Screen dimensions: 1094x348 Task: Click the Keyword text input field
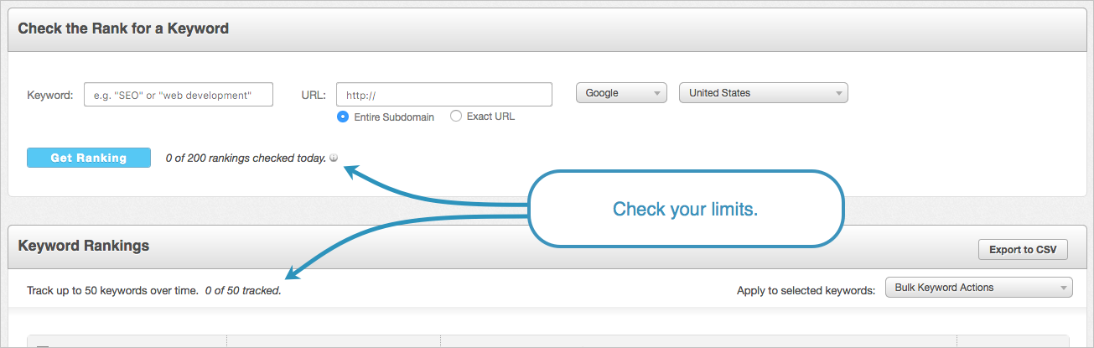[179, 95]
